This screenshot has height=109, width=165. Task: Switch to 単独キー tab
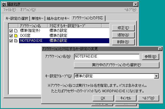[x=38, y=19]
